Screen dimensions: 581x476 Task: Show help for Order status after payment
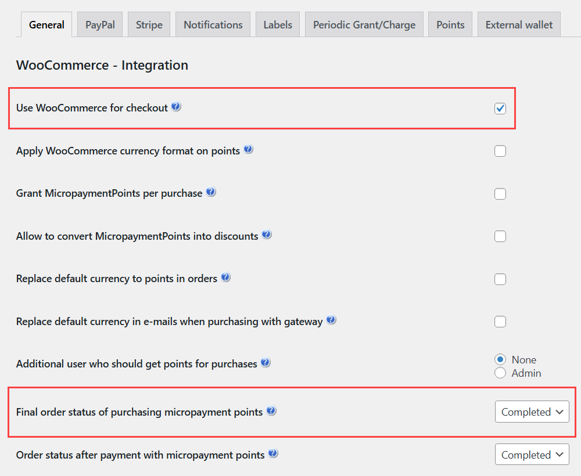click(273, 454)
